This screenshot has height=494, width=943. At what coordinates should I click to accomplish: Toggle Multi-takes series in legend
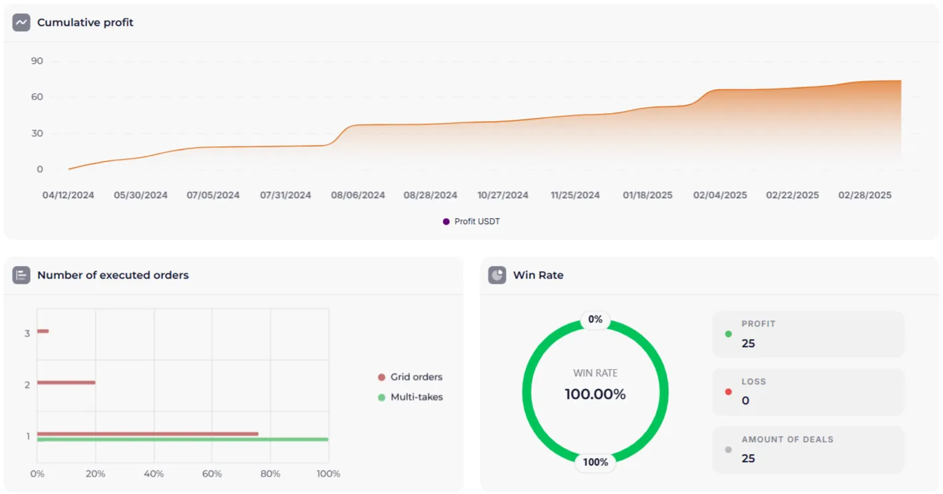pos(410,397)
